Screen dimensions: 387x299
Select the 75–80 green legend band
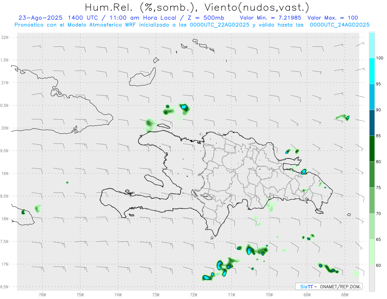372,174
